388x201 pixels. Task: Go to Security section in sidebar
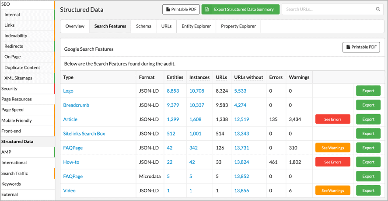9,89
